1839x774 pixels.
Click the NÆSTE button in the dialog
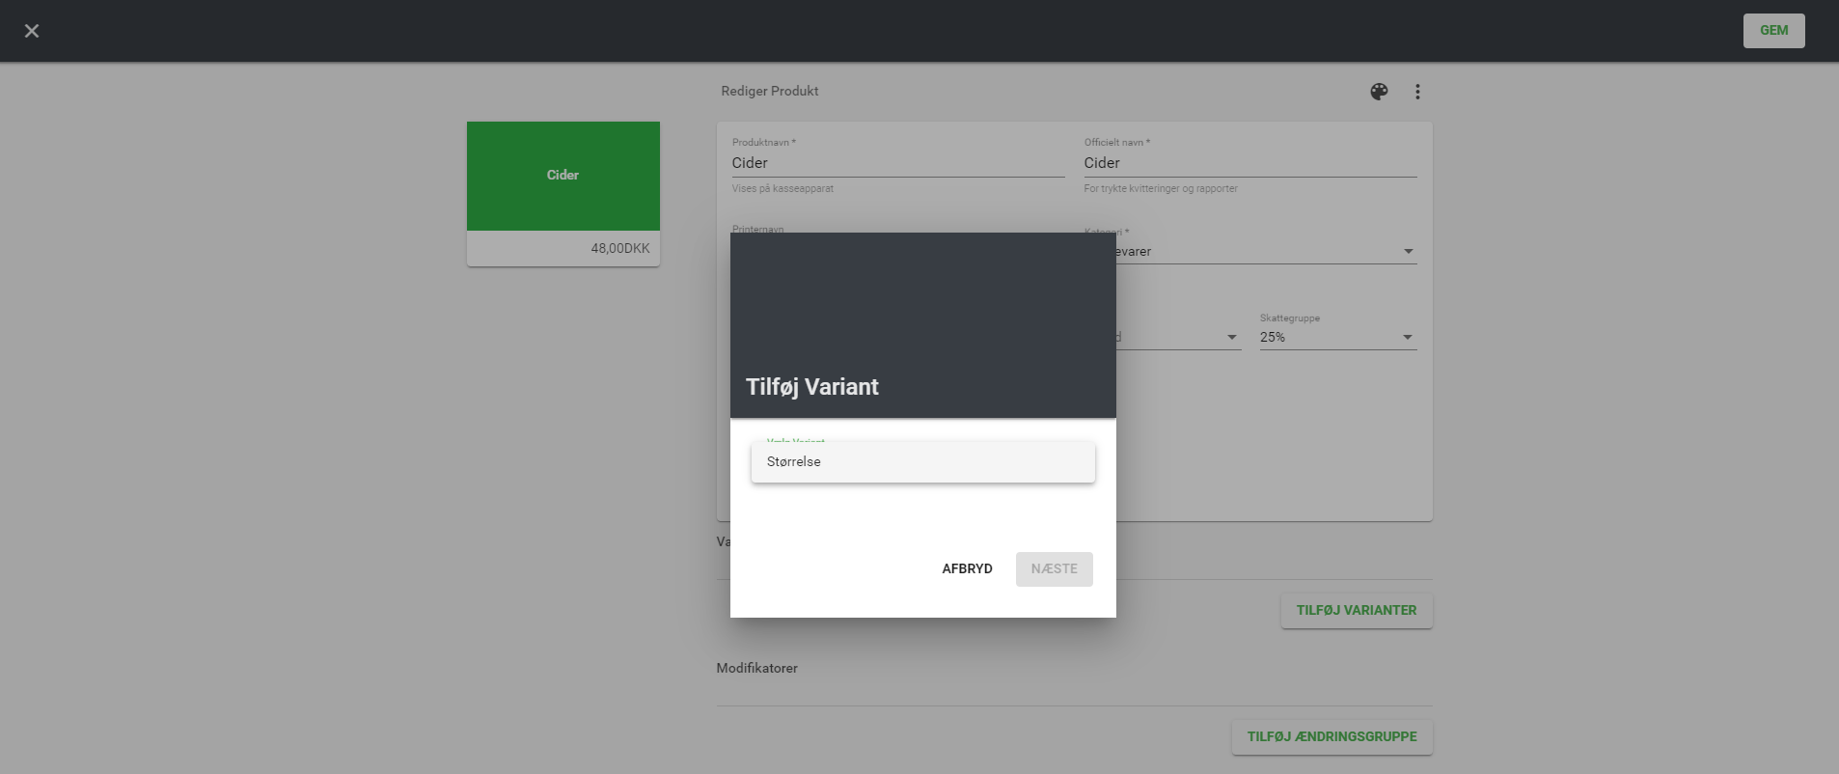pos(1054,569)
